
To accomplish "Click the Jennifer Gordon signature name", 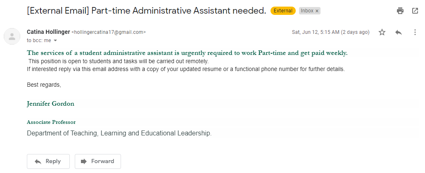I will 50,104.
